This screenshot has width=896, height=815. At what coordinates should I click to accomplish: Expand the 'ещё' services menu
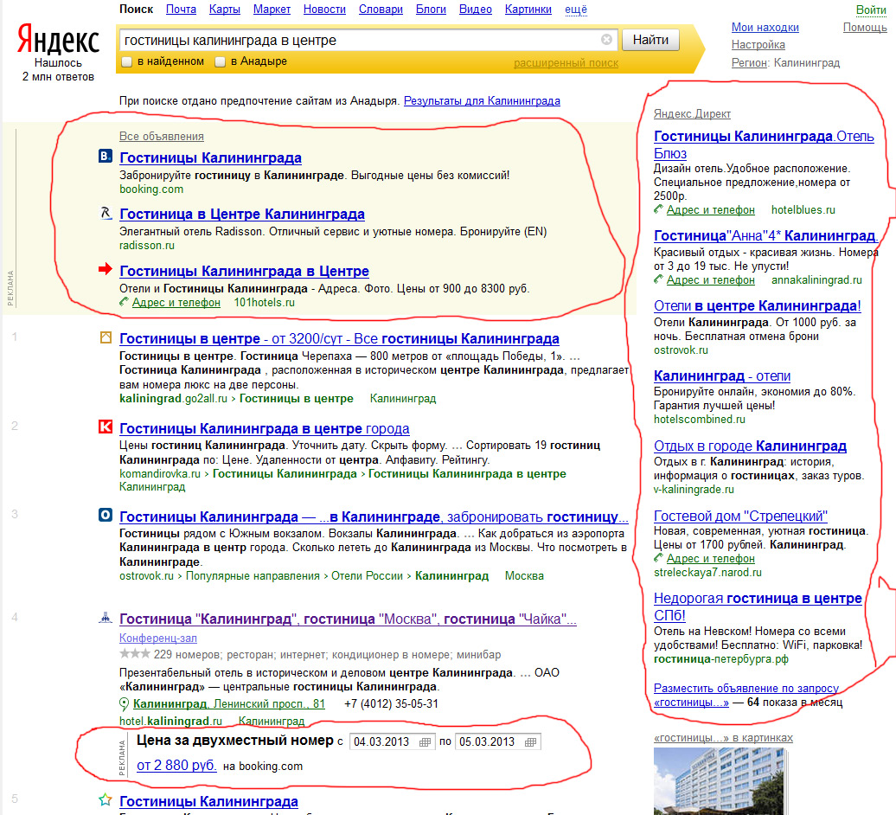[575, 10]
